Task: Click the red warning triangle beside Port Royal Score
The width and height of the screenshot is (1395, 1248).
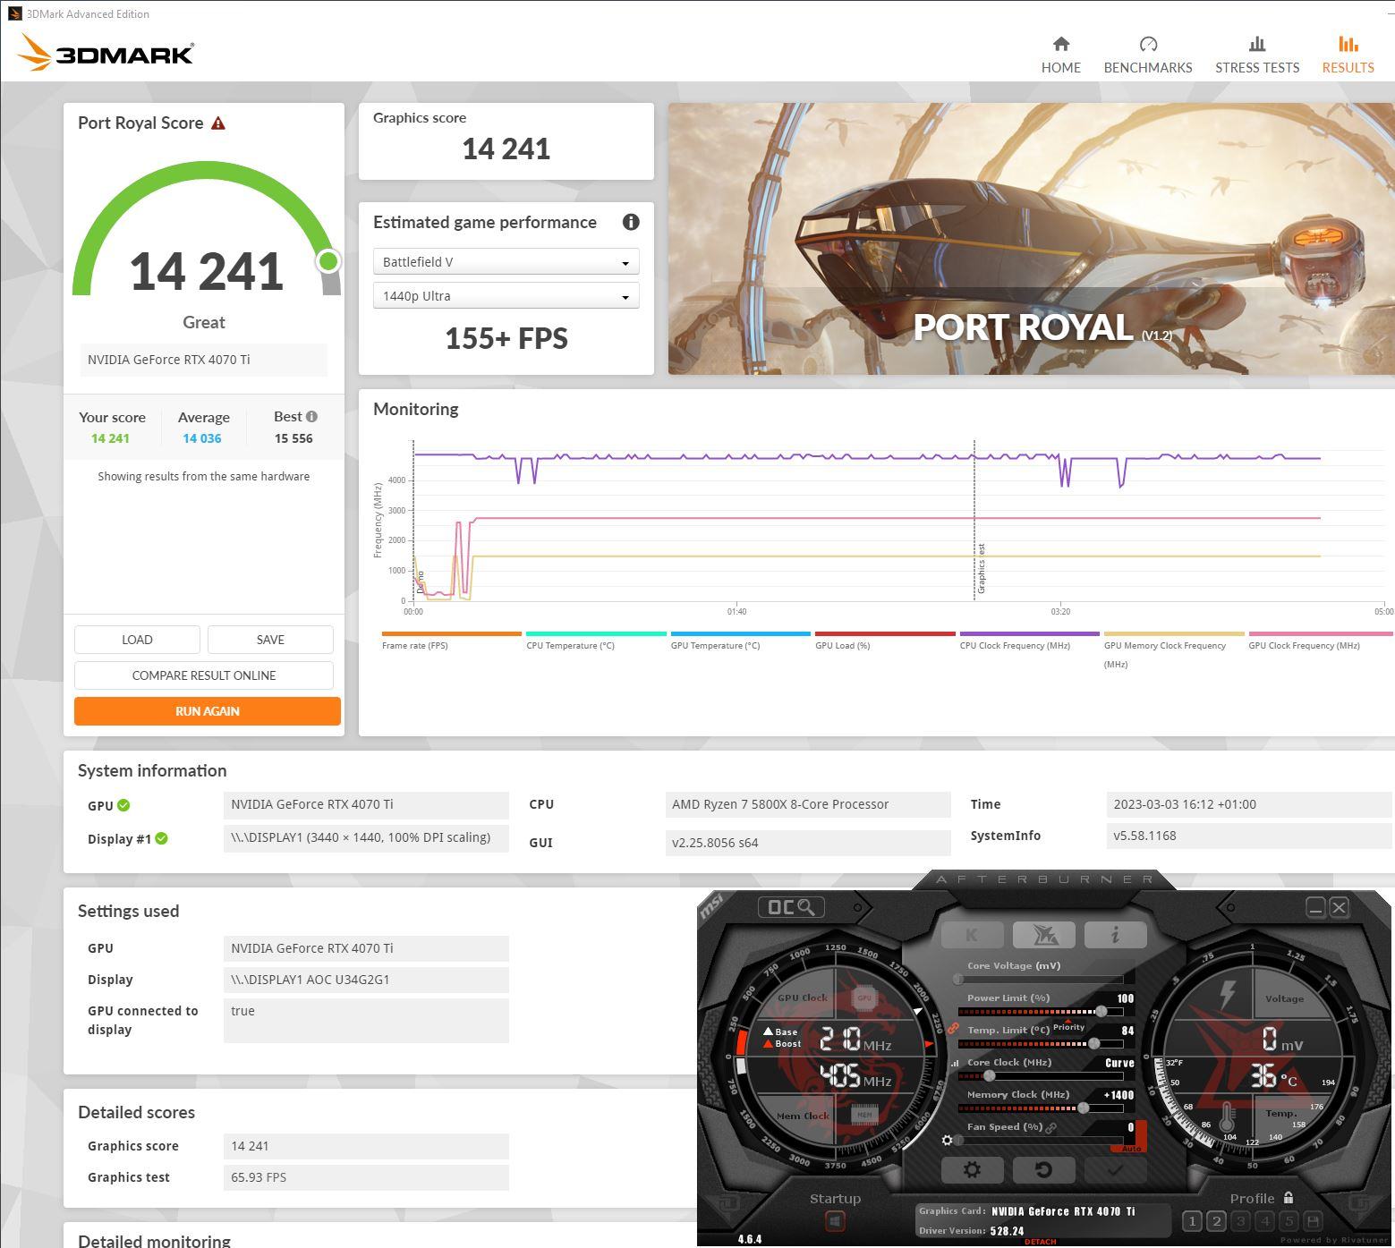Action: (x=218, y=123)
